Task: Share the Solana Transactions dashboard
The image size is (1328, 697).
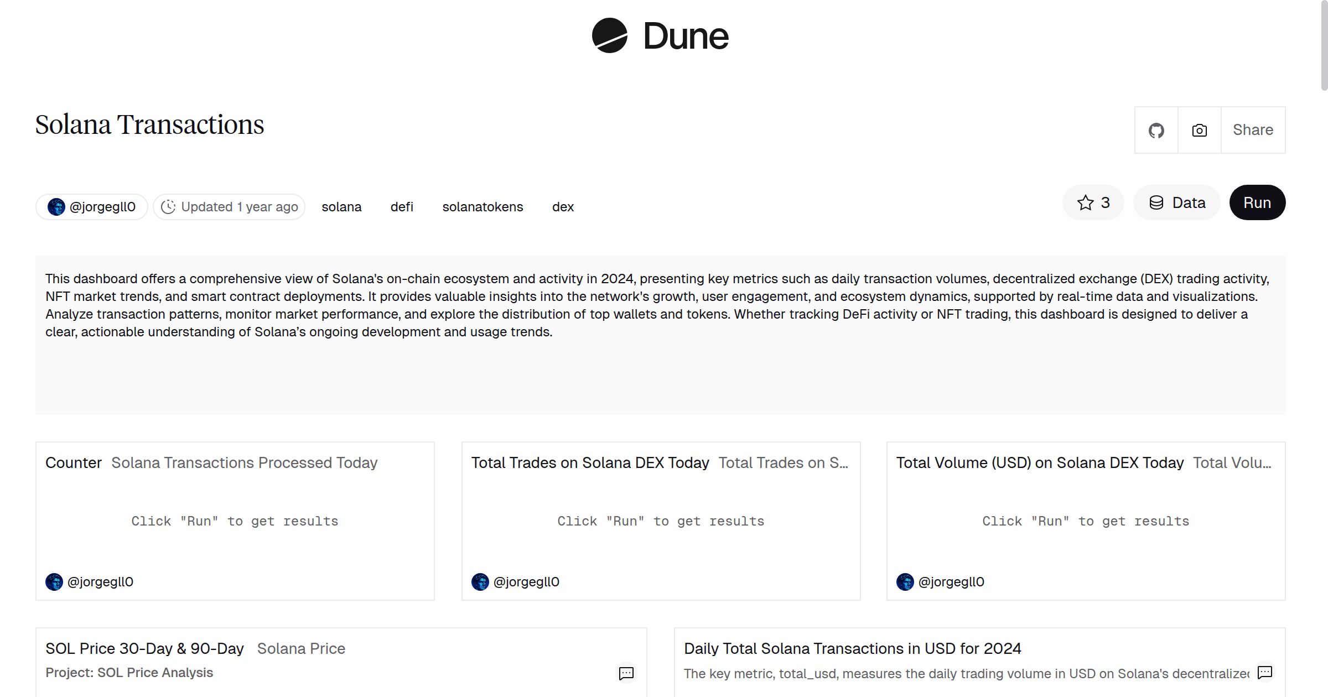Action: click(1253, 130)
